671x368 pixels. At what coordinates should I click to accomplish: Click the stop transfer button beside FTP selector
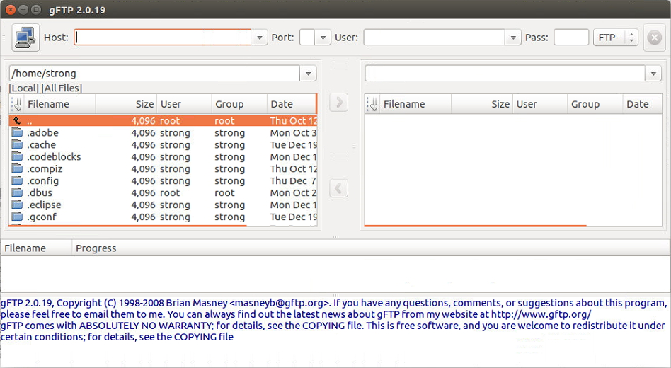[654, 38]
